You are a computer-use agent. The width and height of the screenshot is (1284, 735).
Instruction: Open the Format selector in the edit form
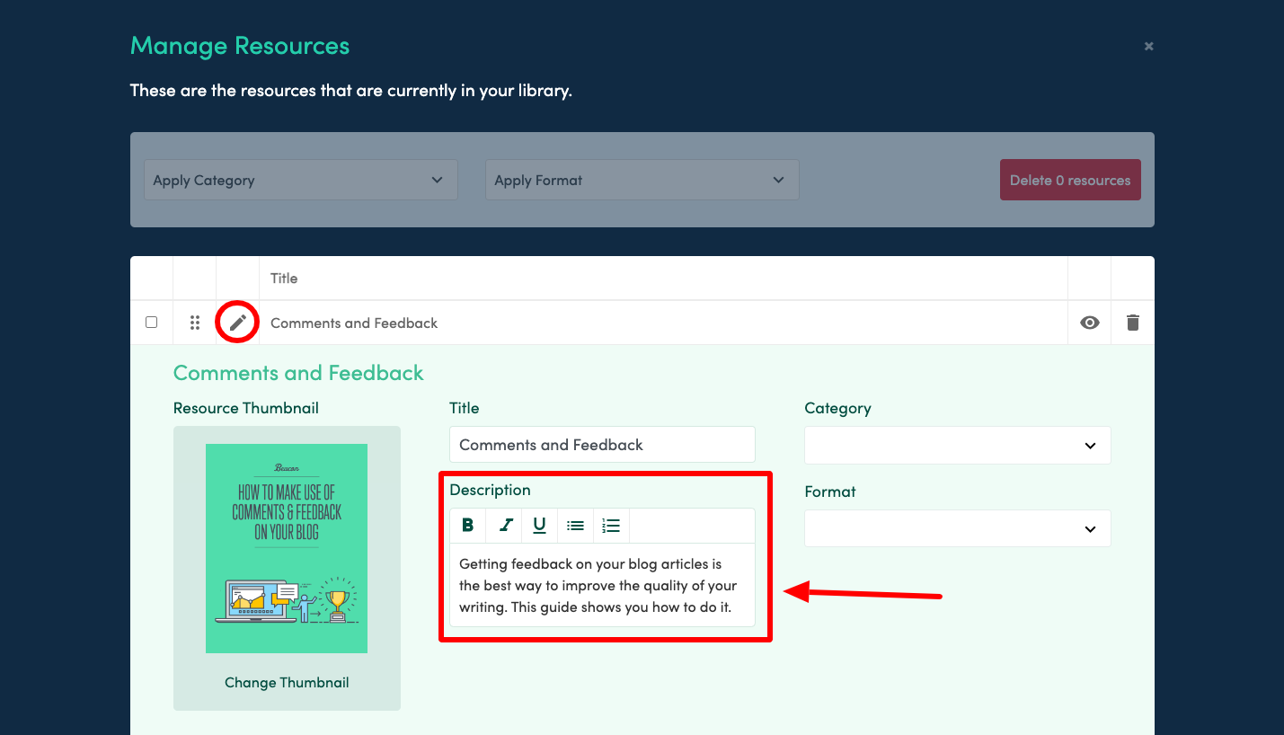956,528
